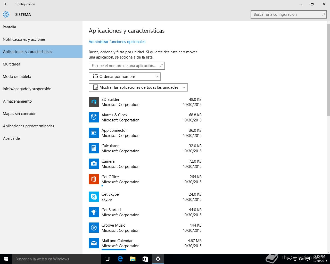This screenshot has width=330, height=264.
Task: Open Task View from the taskbar
Action: coord(107,259)
